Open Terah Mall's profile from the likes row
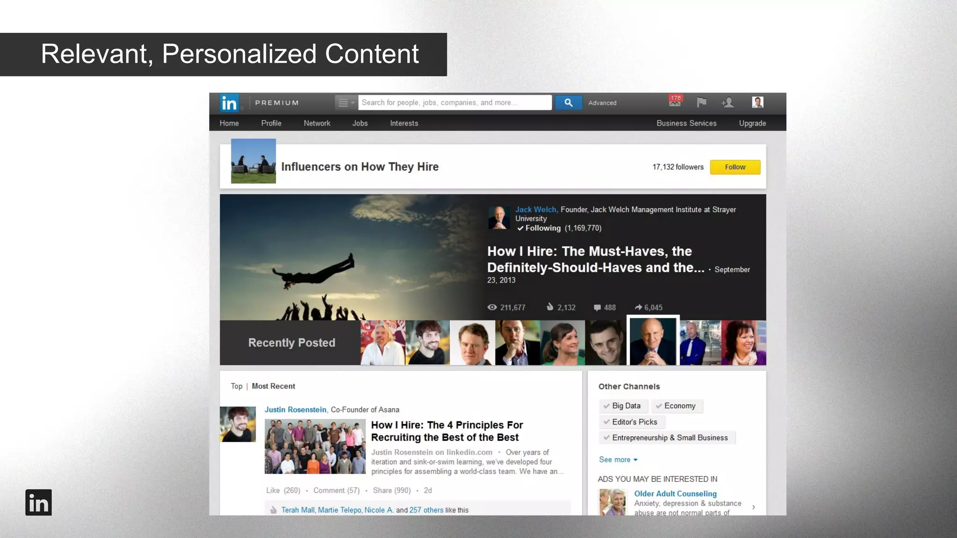 pyautogui.click(x=298, y=510)
